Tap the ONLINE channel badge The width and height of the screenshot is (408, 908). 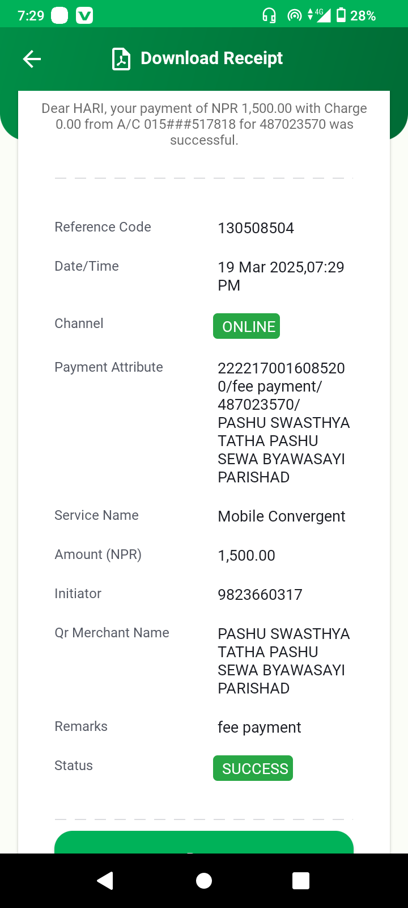[246, 326]
